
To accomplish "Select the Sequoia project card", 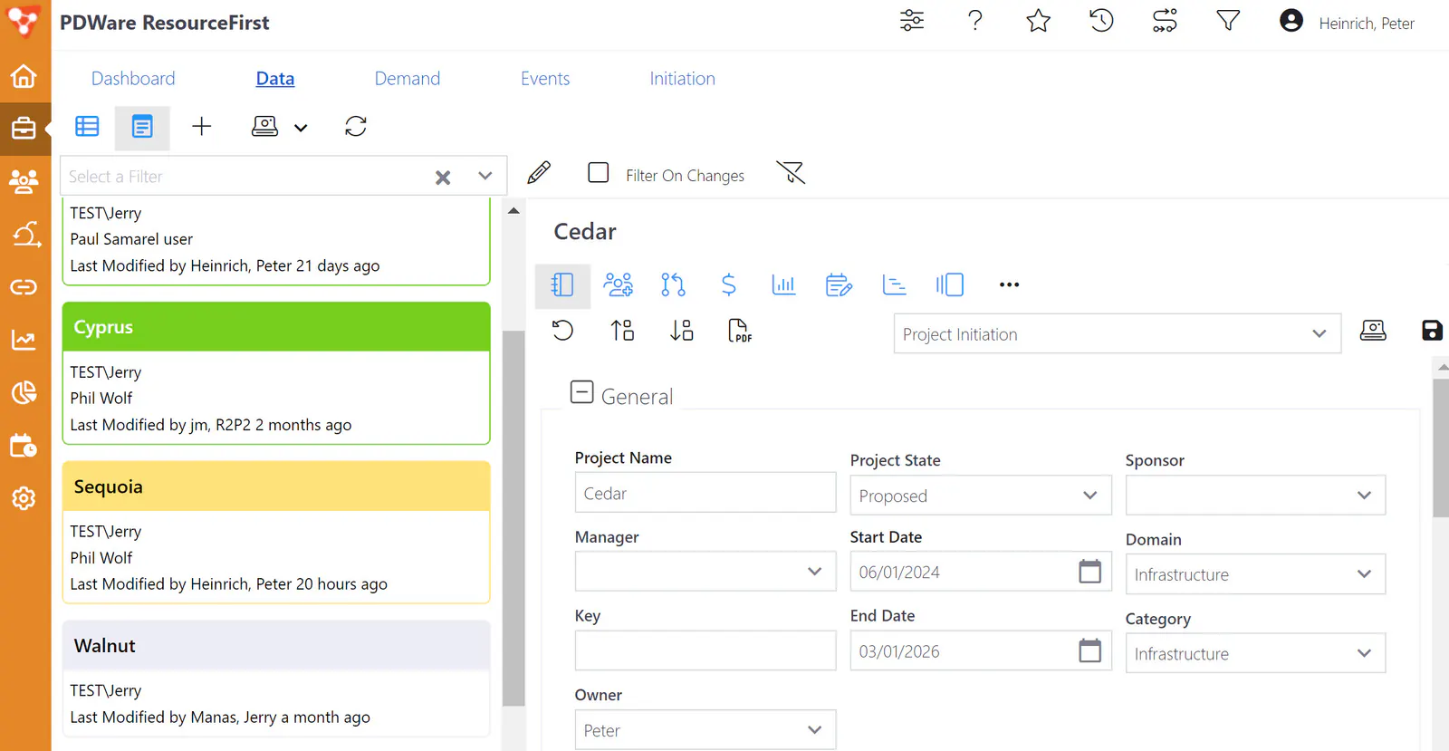I will (x=276, y=533).
